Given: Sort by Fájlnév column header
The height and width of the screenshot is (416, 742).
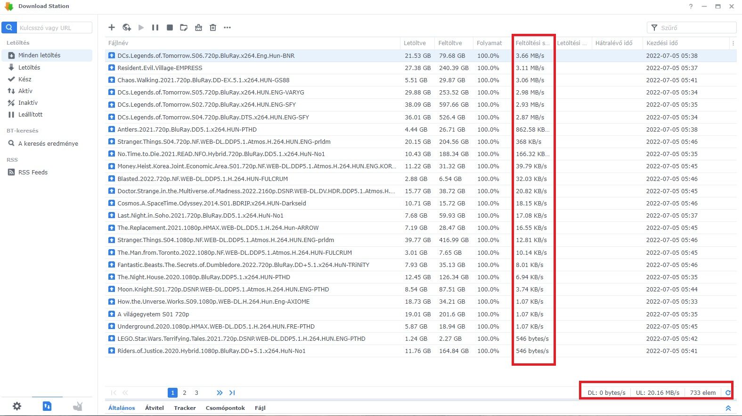Looking at the screenshot, I should pos(253,43).
